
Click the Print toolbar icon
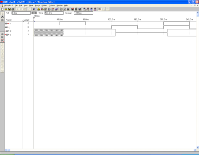pos(13,9)
